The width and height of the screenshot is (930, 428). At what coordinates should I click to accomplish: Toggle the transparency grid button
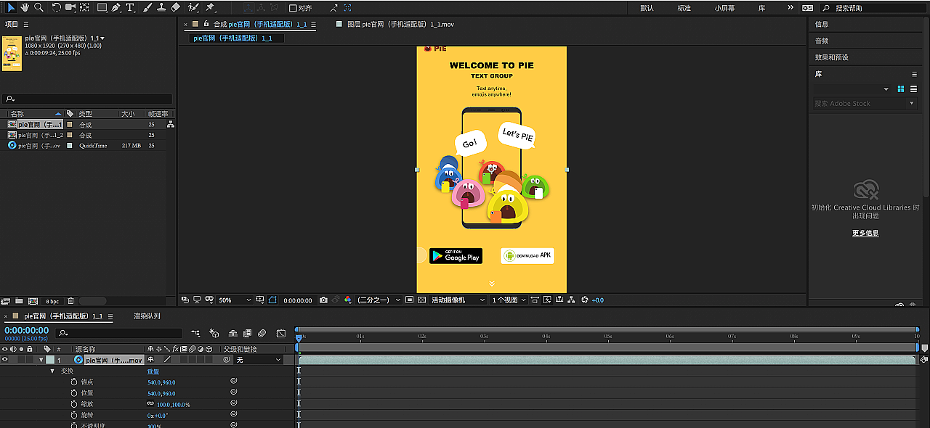(x=421, y=300)
